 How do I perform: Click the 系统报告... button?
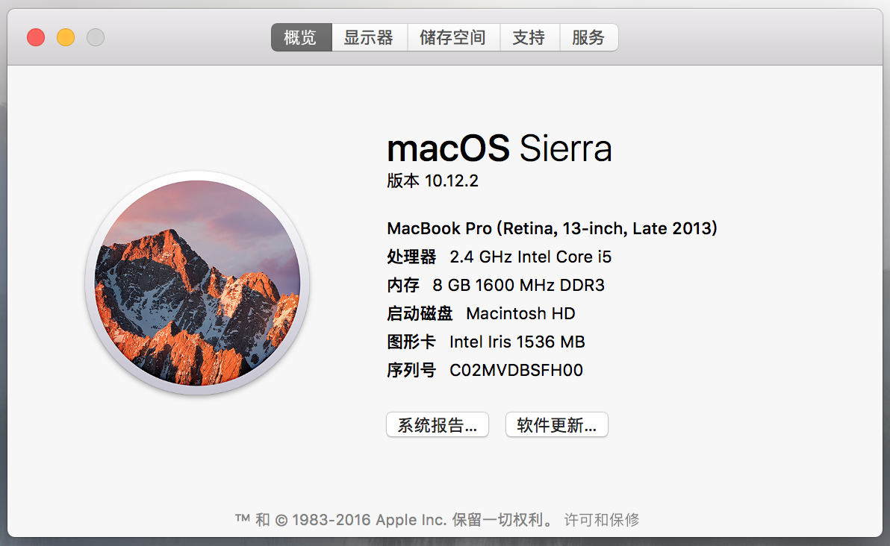tap(437, 425)
